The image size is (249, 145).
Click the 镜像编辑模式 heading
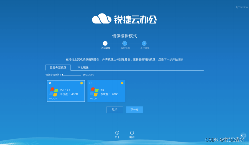tap(125, 36)
